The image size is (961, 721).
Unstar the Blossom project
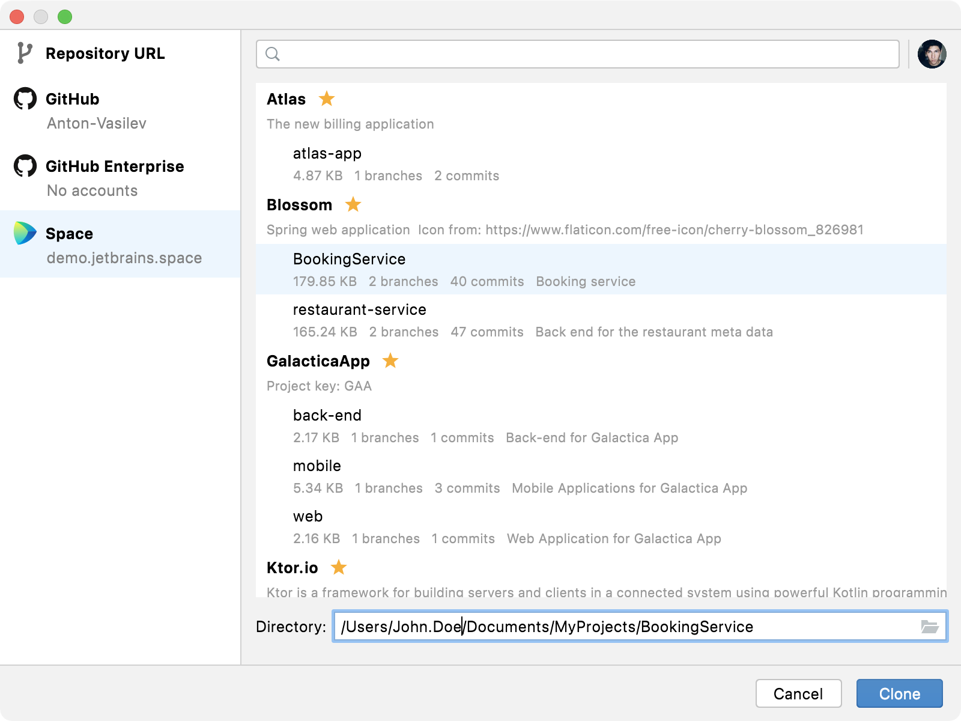(353, 205)
